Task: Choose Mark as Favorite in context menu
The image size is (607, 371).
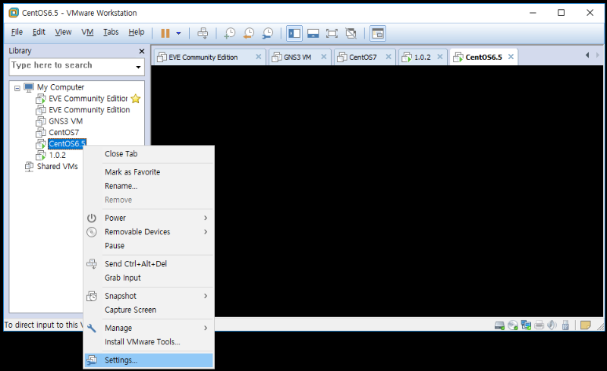Action: click(x=149, y=172)
